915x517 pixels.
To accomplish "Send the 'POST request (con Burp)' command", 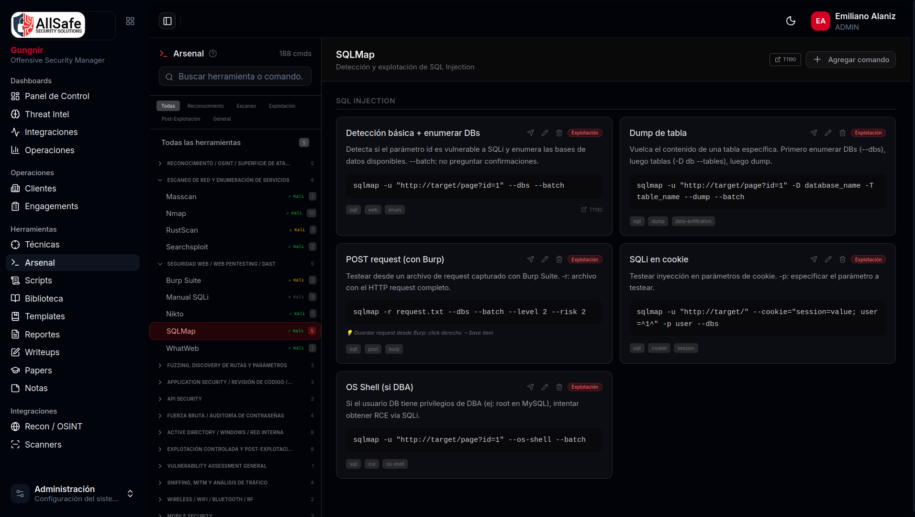I will tap(530, 259).
